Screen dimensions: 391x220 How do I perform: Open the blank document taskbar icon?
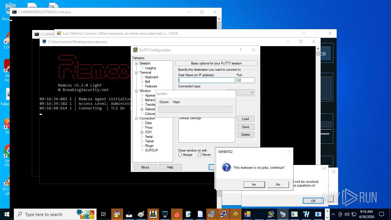(x=200, y=214)
